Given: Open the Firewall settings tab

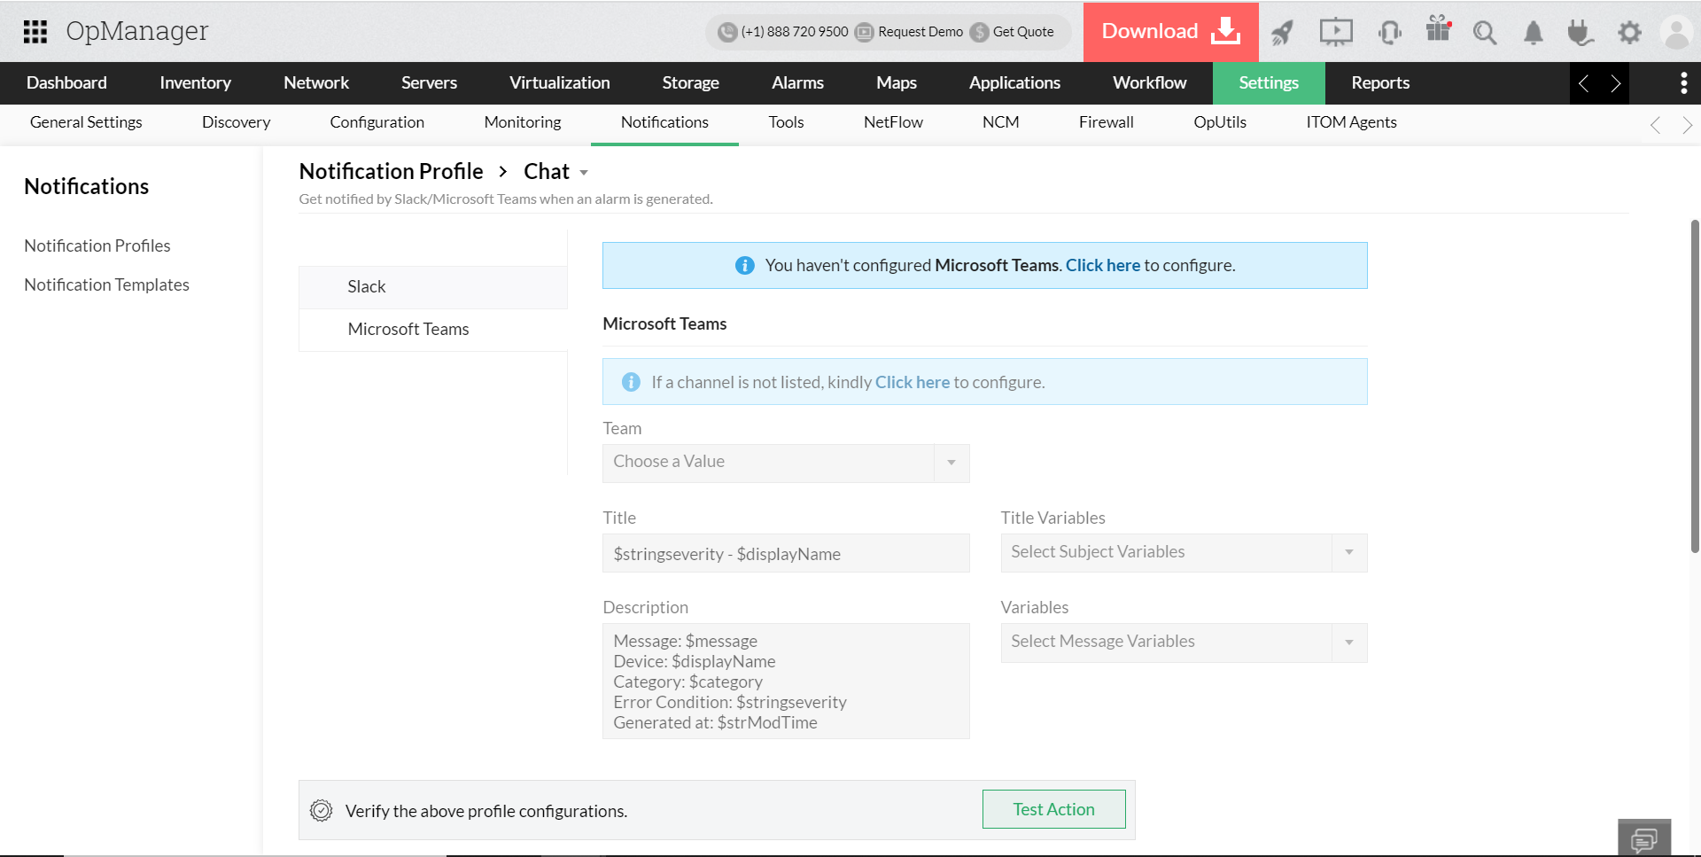Looking at the screenshot, I should pos(1106,122).
